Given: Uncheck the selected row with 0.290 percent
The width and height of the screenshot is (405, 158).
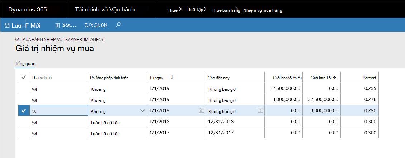Looking at the screenshot, I should pyautogui.click(x=24, y=111).
